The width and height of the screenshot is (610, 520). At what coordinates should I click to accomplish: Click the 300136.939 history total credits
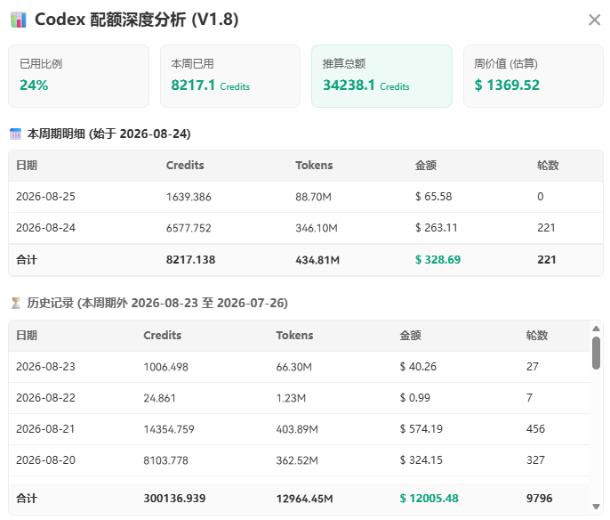tap(174, 499)
